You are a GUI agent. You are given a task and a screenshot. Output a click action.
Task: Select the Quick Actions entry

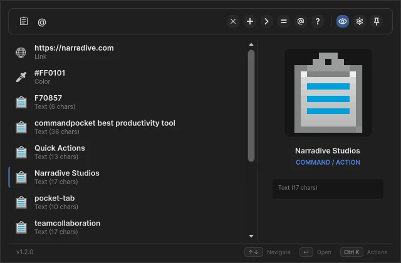tap(128, 152)
